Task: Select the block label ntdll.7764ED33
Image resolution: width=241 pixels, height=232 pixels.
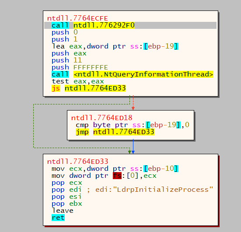Action: click(77, 162)
